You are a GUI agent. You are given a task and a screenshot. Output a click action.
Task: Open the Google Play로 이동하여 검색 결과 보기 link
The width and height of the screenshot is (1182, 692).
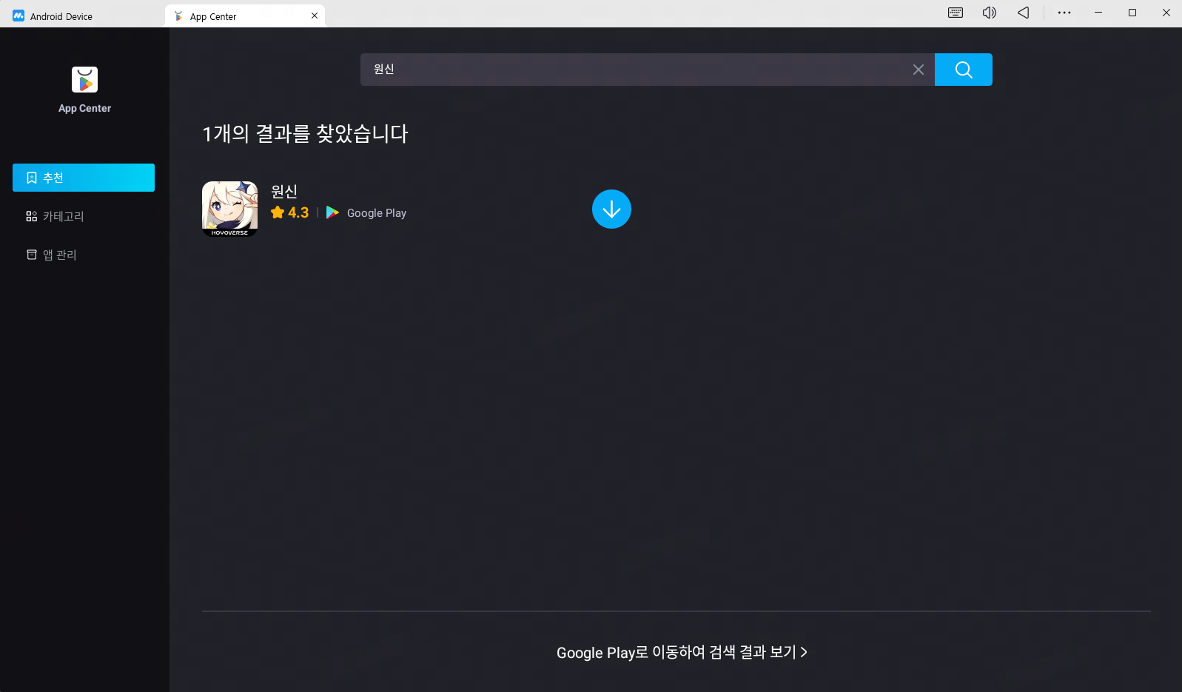pos(682,652)
